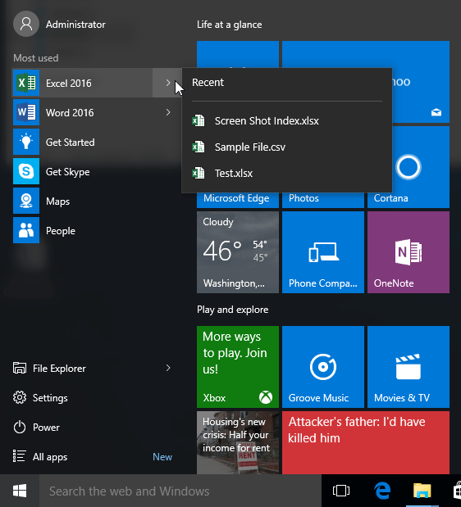Click the All apps list icon
This screenshot has width=461, height=507.
[x=19, y=456]
